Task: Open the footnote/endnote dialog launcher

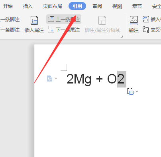Action: coord(122,37)
